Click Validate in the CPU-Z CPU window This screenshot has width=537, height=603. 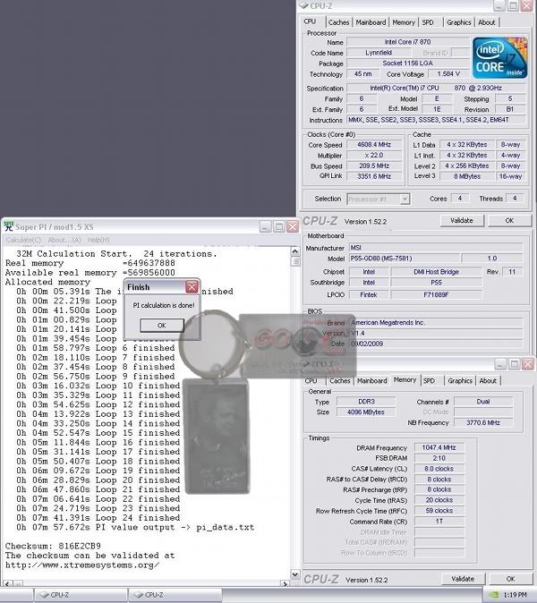(x=462, y=221)
